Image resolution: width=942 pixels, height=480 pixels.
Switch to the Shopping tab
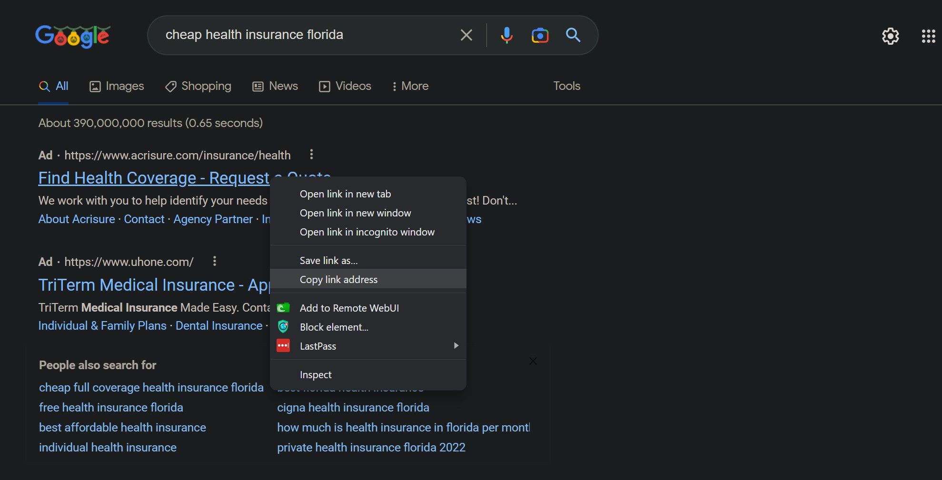(198, 86)
